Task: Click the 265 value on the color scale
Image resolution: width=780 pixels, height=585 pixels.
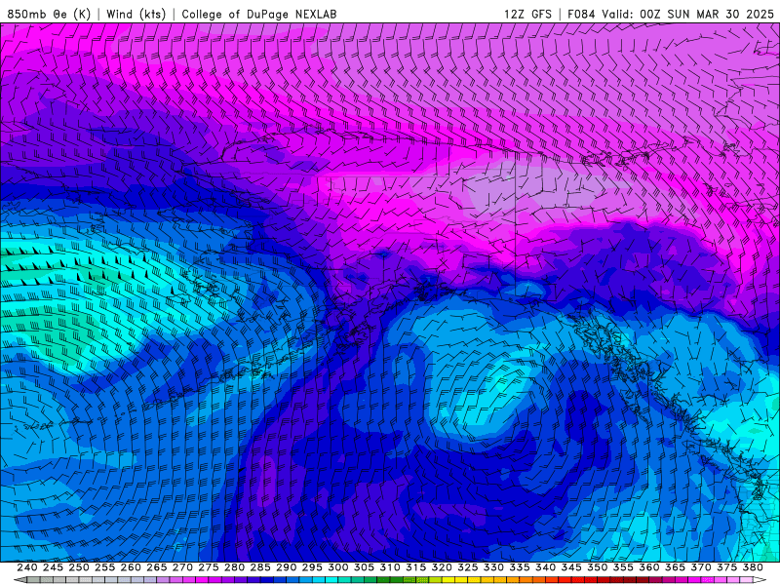Action: (x=156, y=567)
